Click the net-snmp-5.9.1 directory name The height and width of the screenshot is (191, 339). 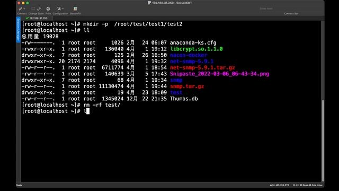pos(192,62)
